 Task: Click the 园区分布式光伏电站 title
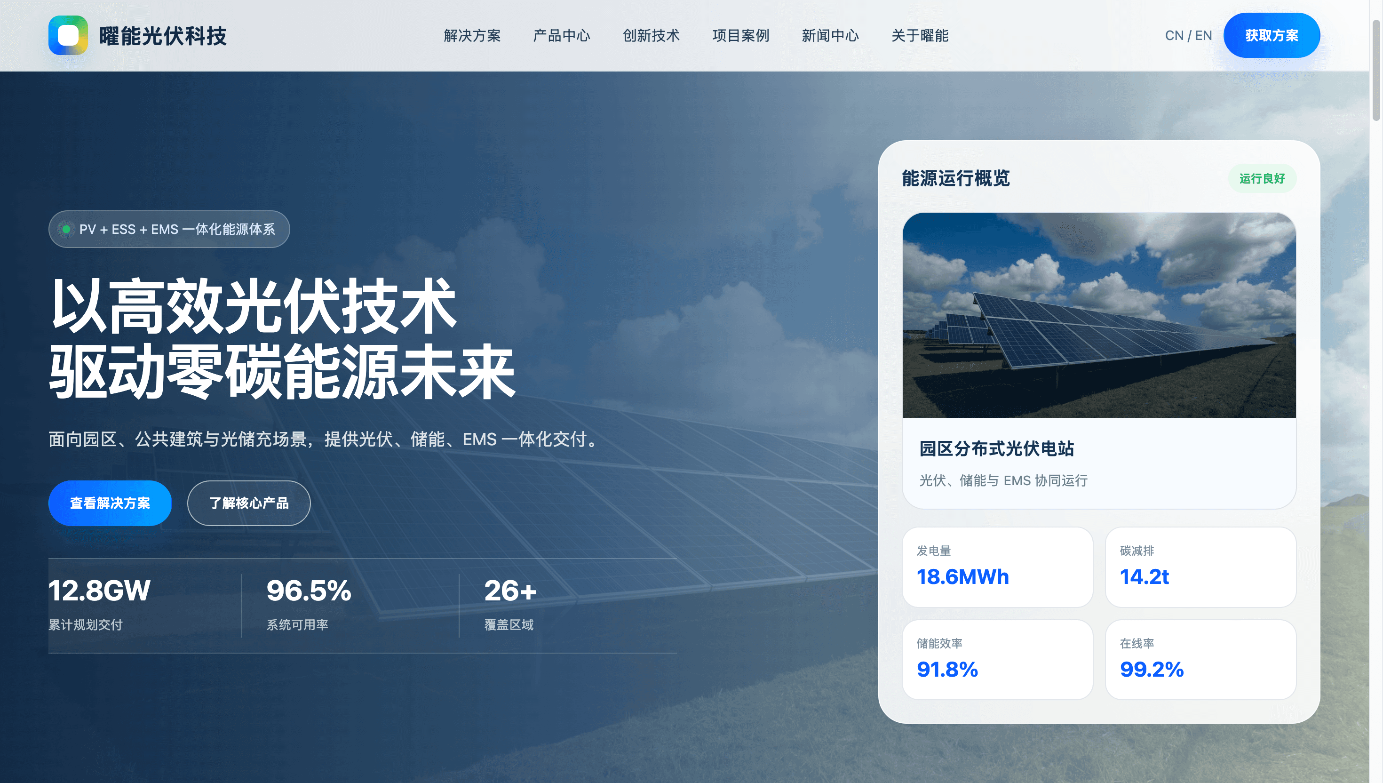click(996, 448)
